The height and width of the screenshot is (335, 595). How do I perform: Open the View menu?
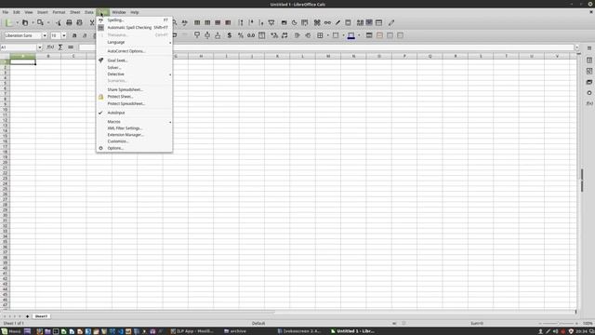(29, 12)
